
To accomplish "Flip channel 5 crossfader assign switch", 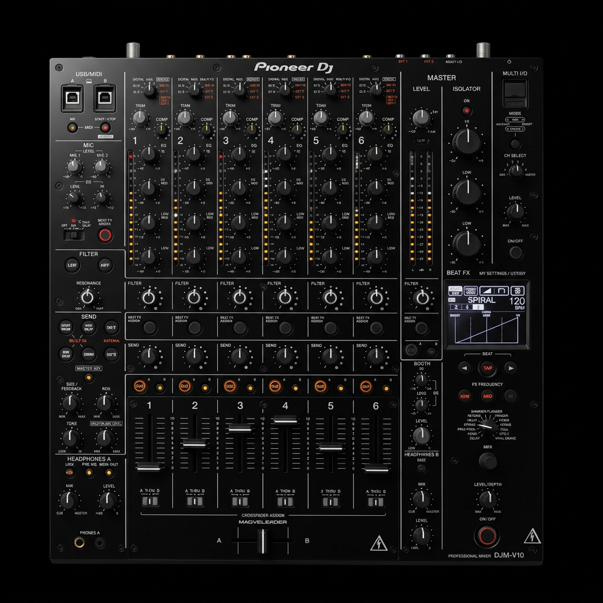I will [331, 502].
